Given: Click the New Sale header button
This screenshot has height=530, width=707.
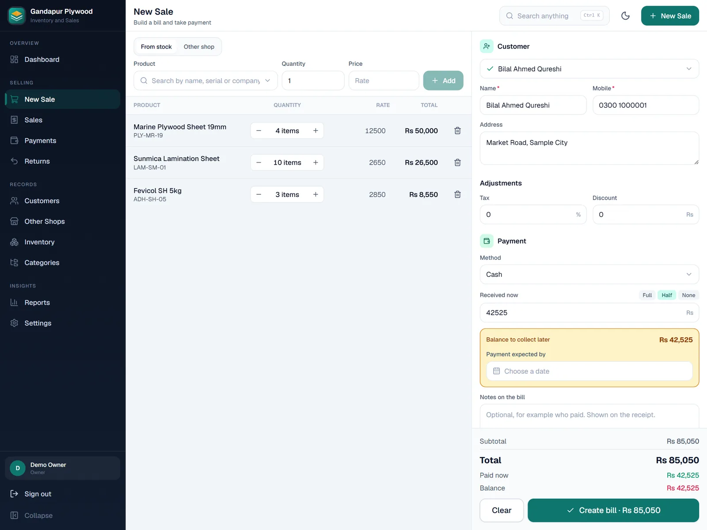Looking at the screenshot, I should (670, 16).
